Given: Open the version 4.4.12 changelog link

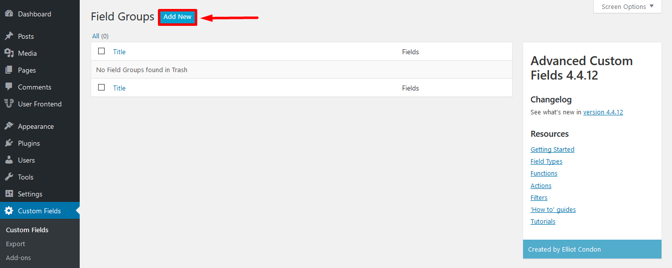Looking at the screenshot, I should (603, 112).
